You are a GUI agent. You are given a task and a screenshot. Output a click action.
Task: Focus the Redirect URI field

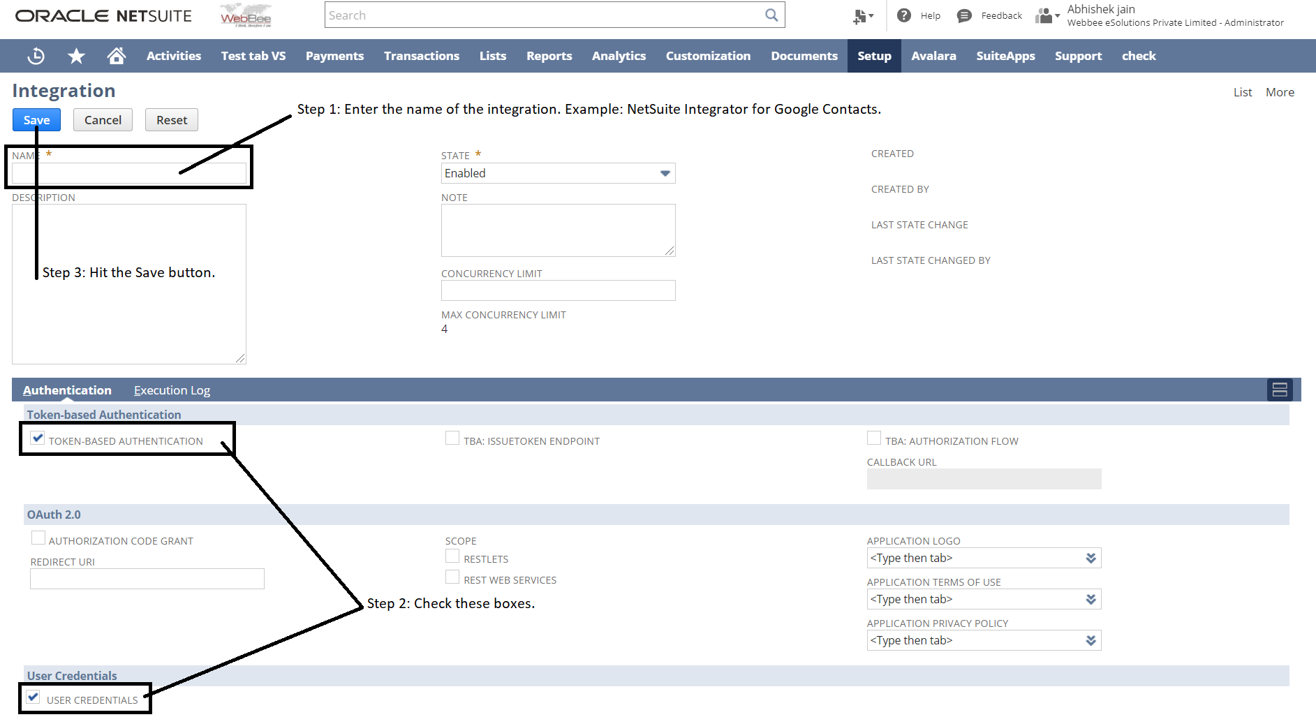147,579
